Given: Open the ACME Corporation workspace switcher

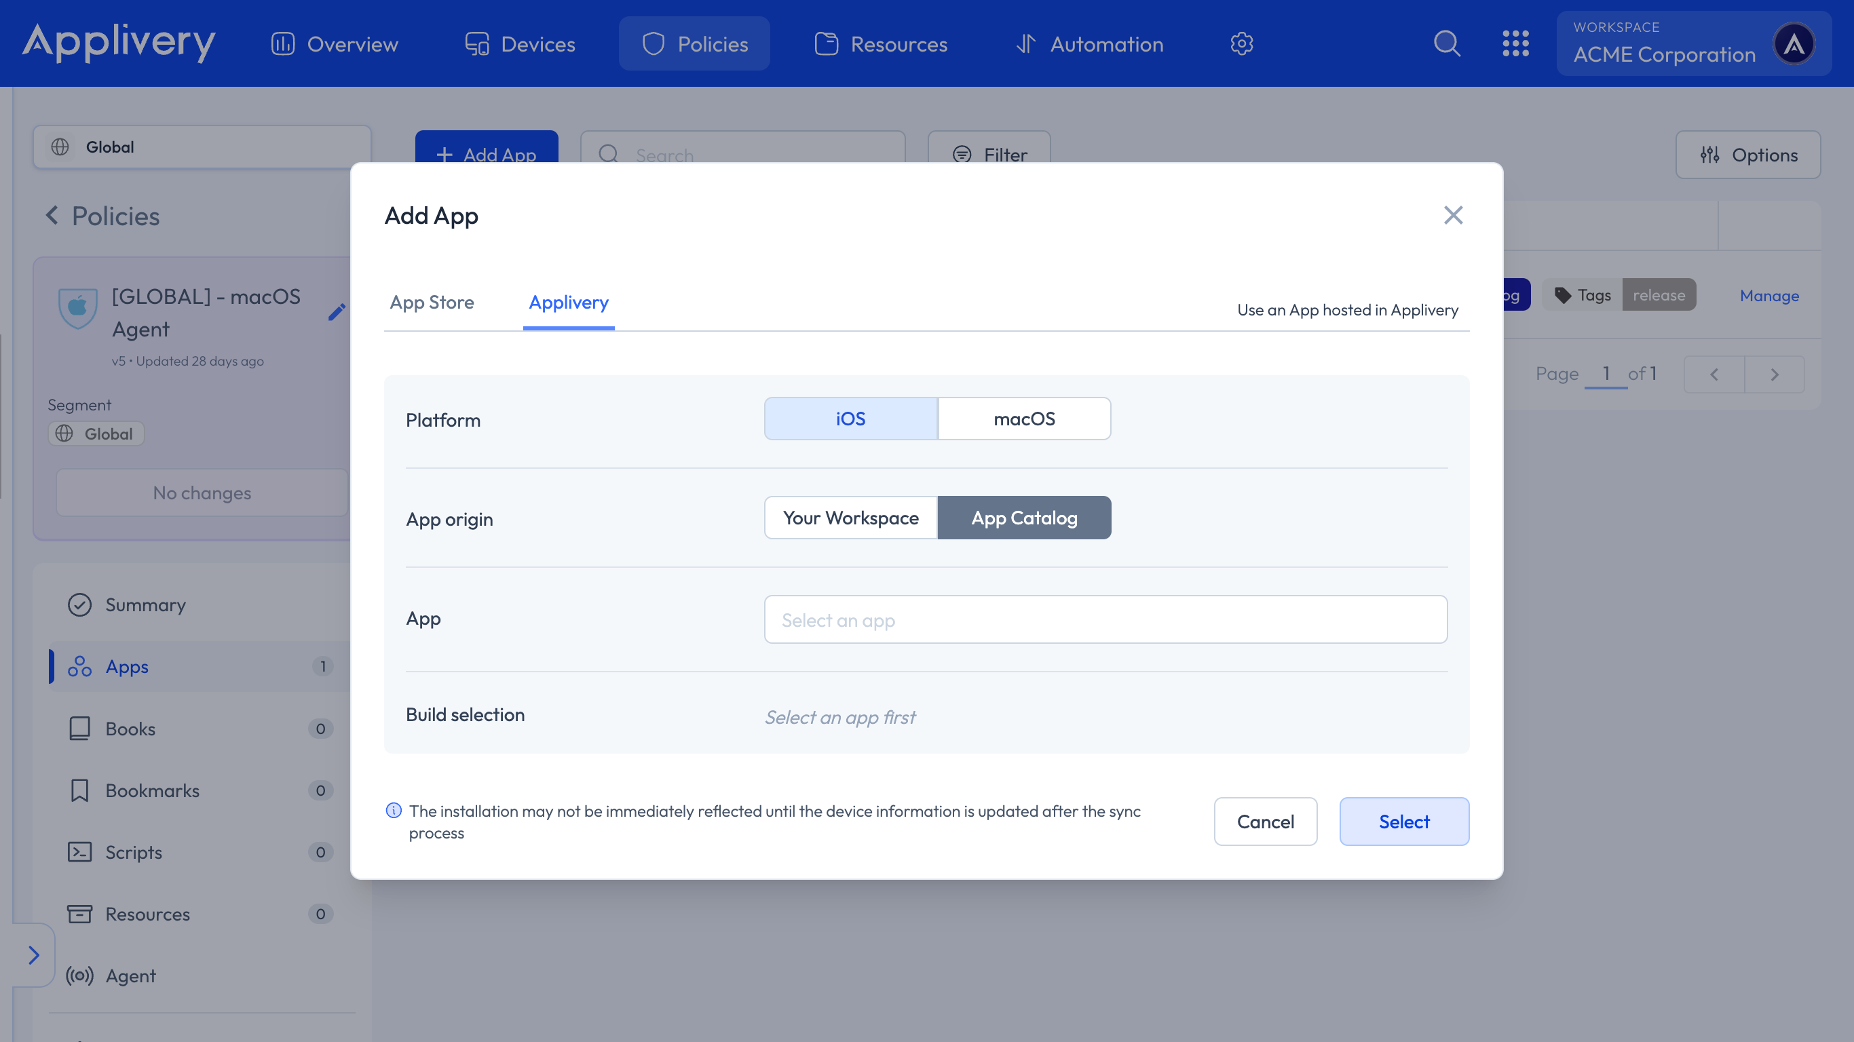Looking at the screenshot, I should [x=1693, y=44].
